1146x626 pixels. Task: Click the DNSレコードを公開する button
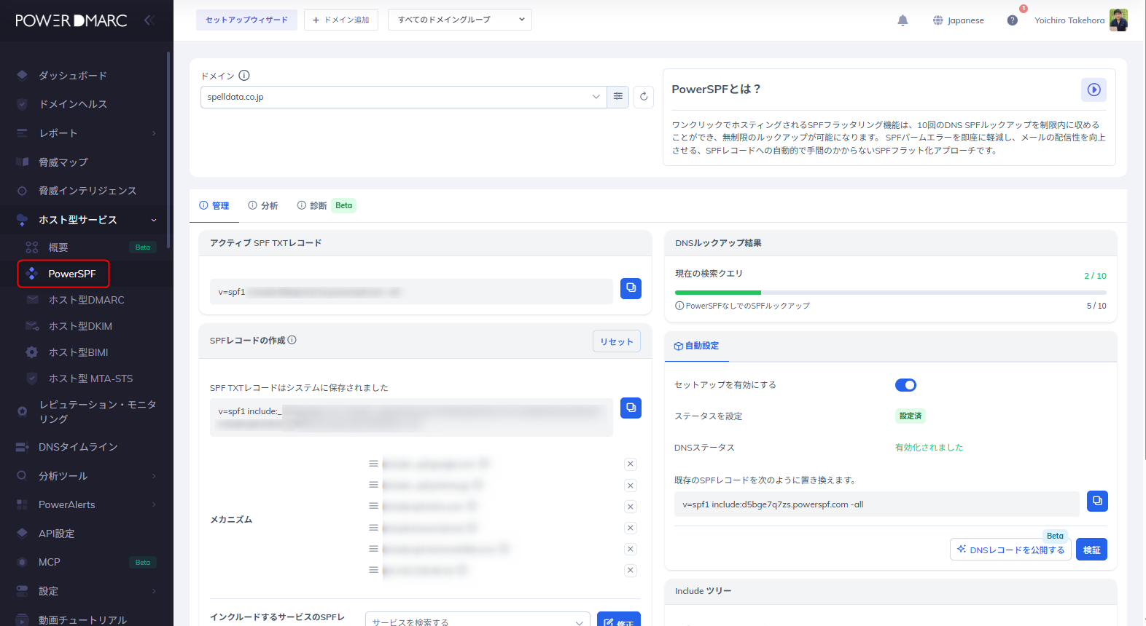click(x=1010, y=550)
